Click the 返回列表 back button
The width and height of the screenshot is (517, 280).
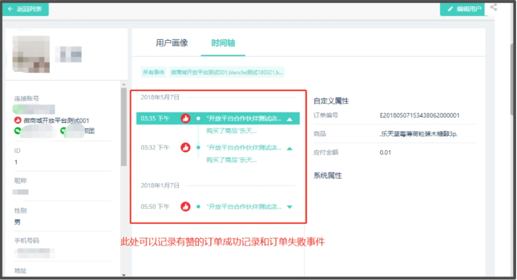tap(25, 9)
